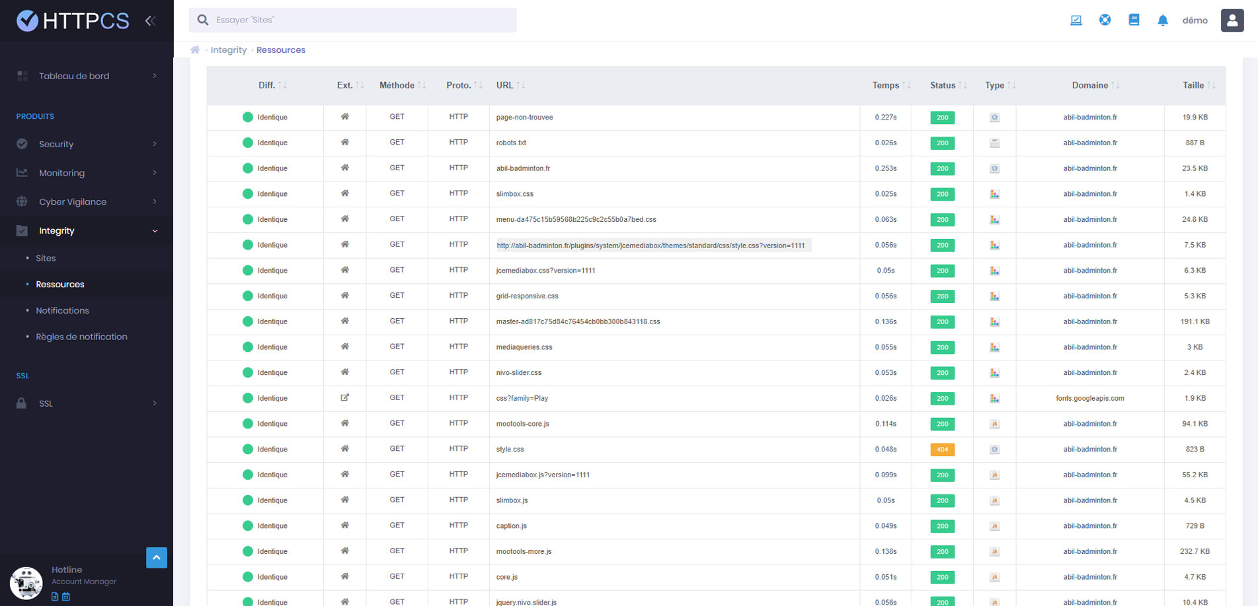1258x606 pixels.
Task: Click the 191.1 KB size cell
Action: pyautogui.click(x=1195, y=321)
